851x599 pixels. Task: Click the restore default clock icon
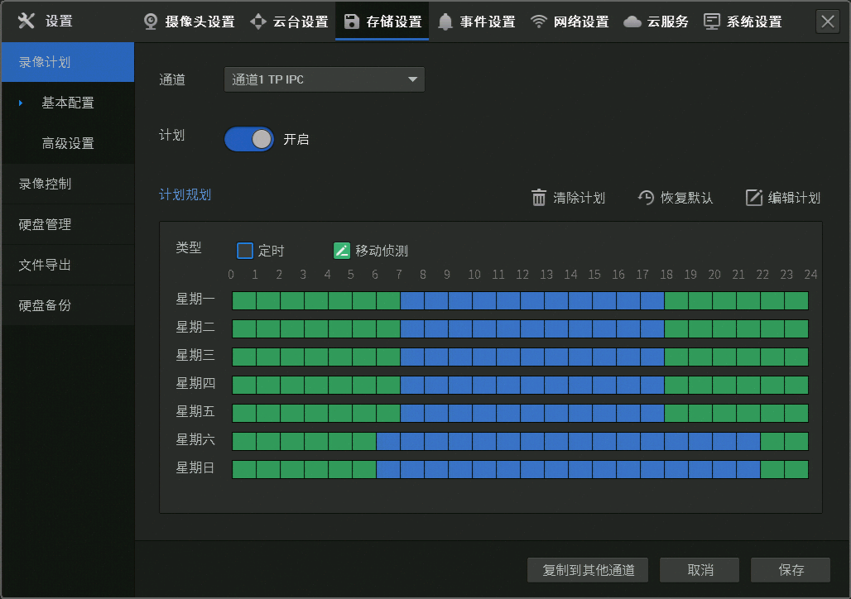coord(647,198)
